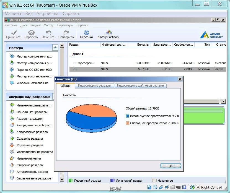Click VirtualBox USB status icon
Image resolution: width=230 pixels, height=193 pixels.
coord(161,187)
